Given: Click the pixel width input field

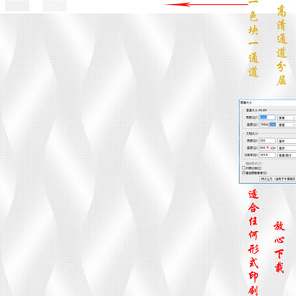Looking at the screenshot, I should [267, 118].
